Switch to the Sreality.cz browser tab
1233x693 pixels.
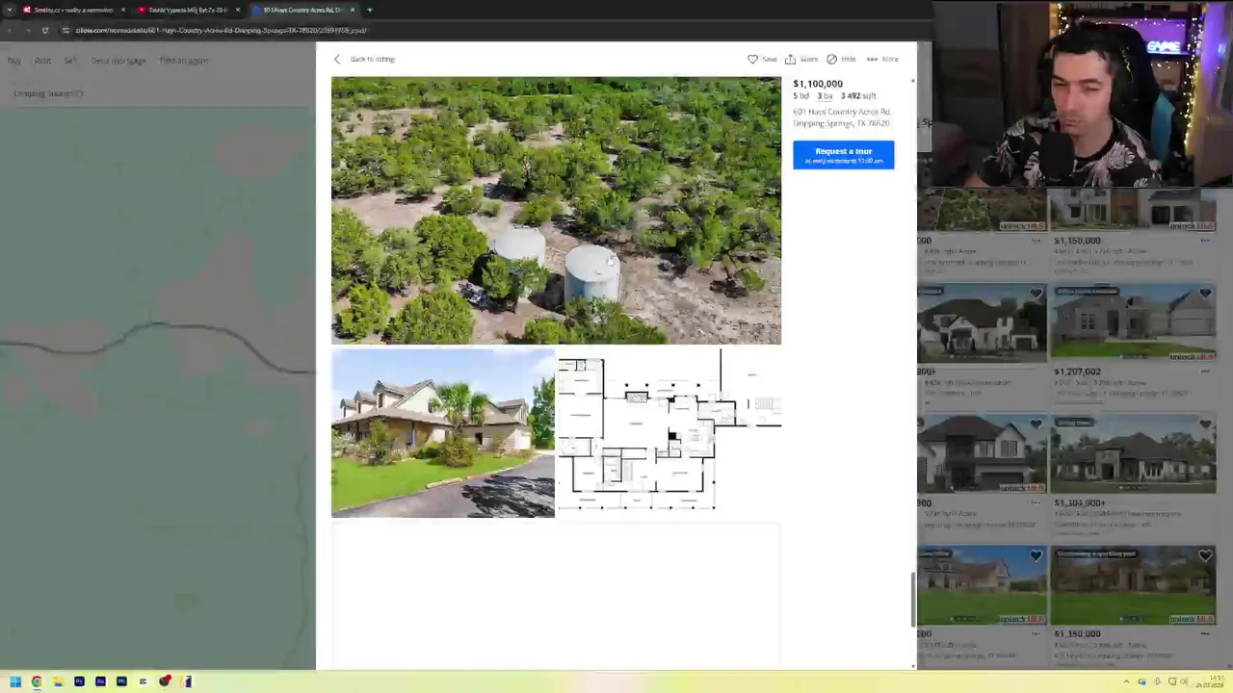click(72, 10)
